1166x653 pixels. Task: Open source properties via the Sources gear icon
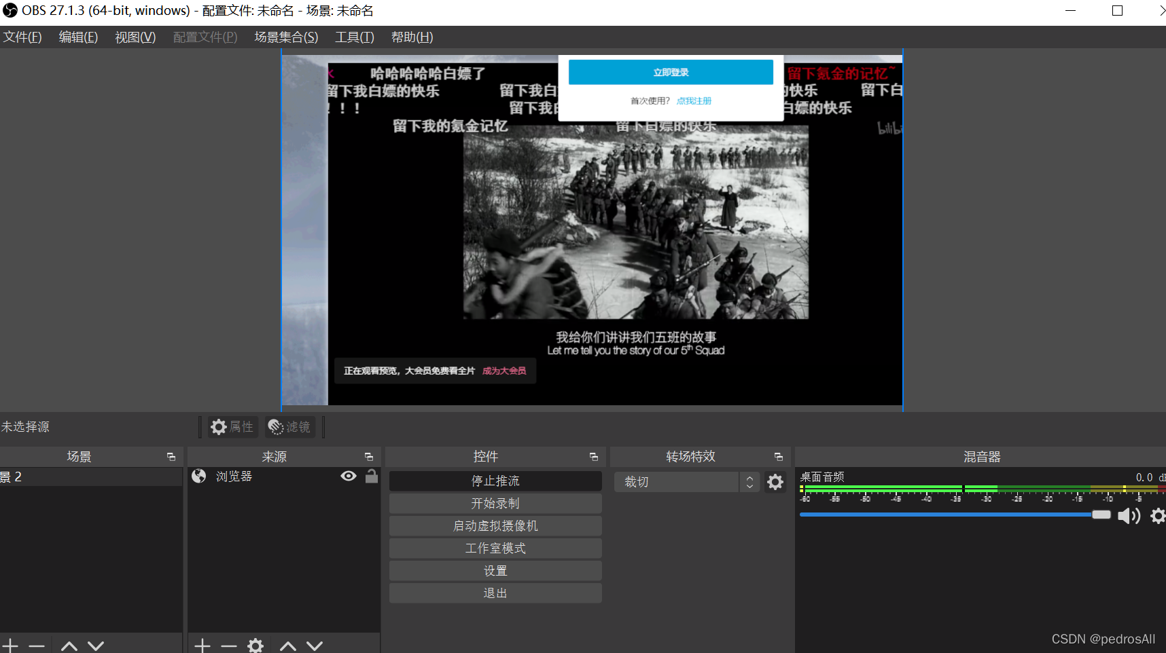255,646
